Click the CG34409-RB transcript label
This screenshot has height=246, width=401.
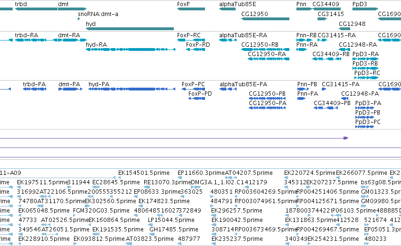click(x=331, y=54)
